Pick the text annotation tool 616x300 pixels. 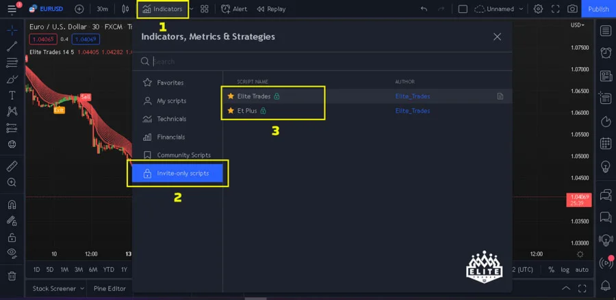coord(12,95)
